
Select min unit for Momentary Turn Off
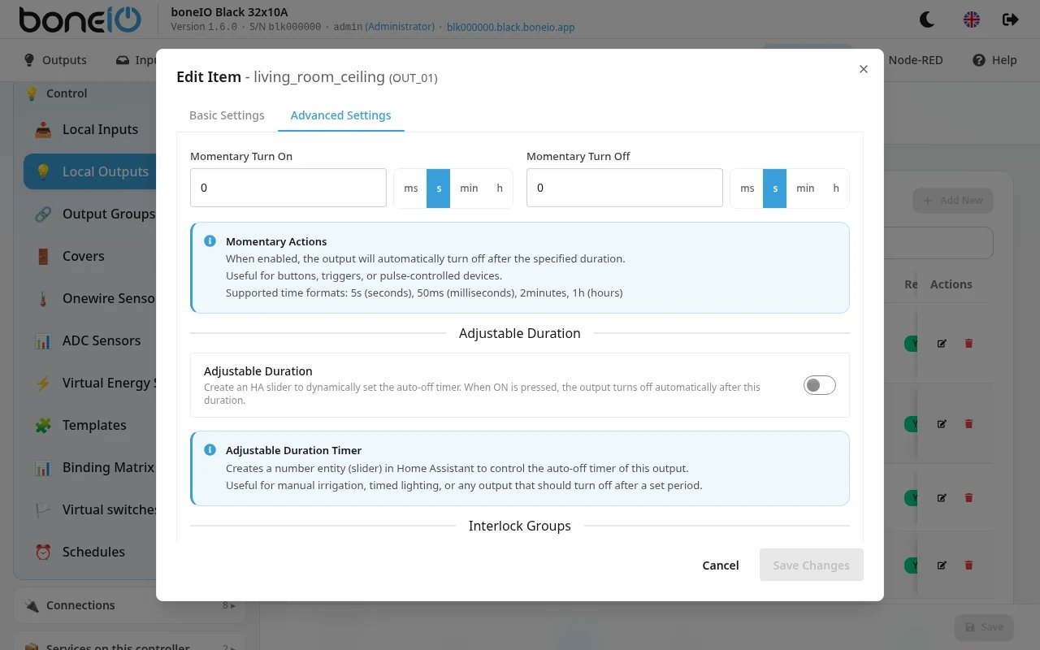805,188
